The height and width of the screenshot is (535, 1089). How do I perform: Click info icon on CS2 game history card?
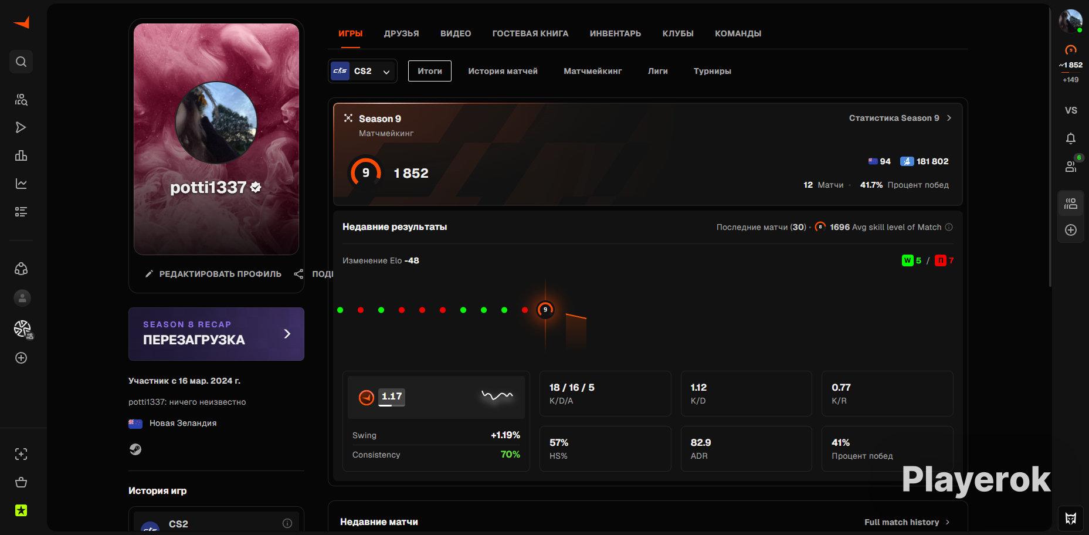pyautogui.click(x=287, y=523)
